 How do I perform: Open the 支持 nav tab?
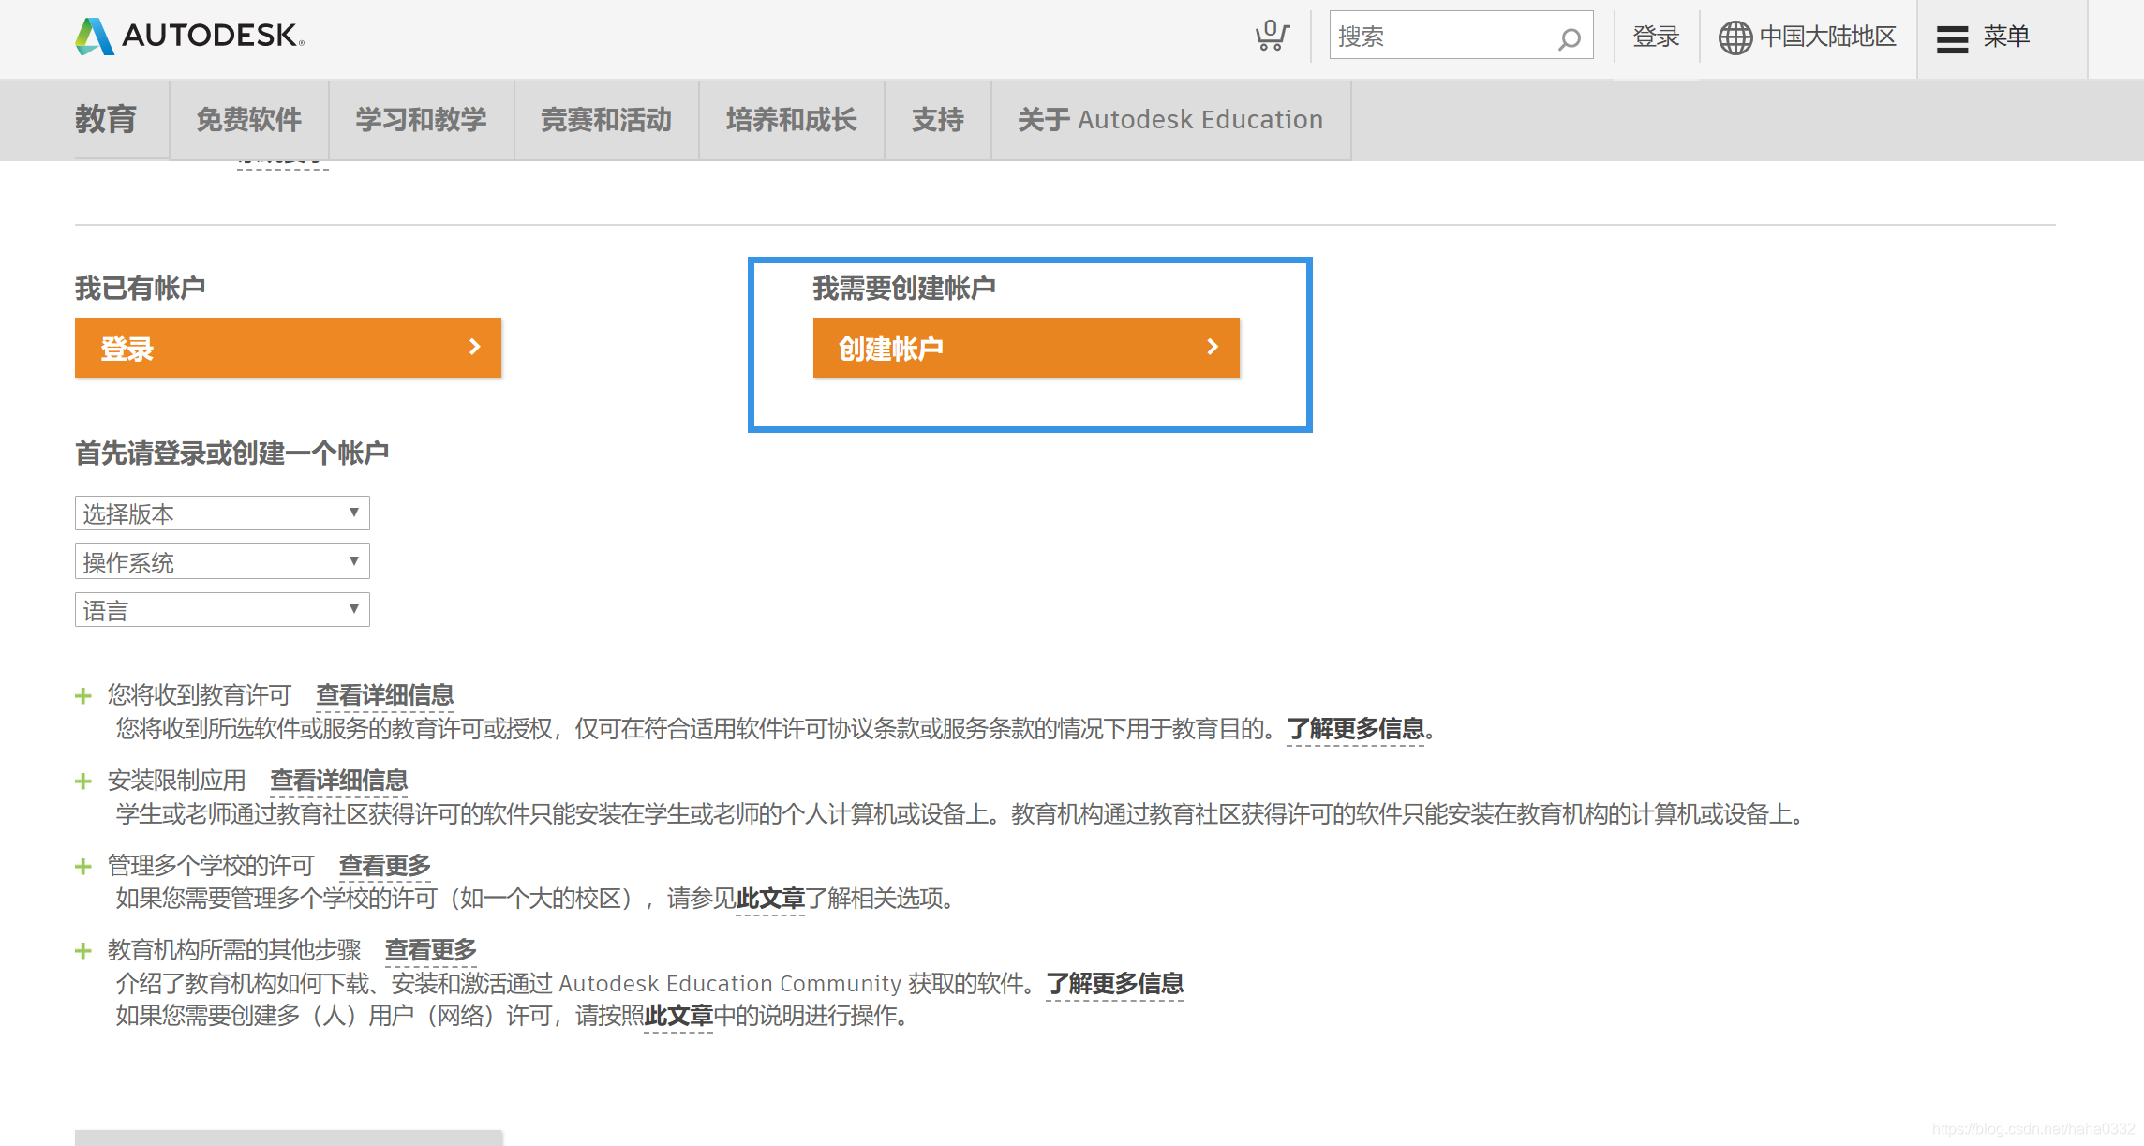(x=938, y=119)
